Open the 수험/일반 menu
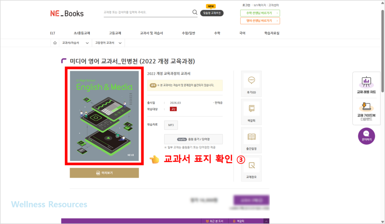 (x=188, y=33)
